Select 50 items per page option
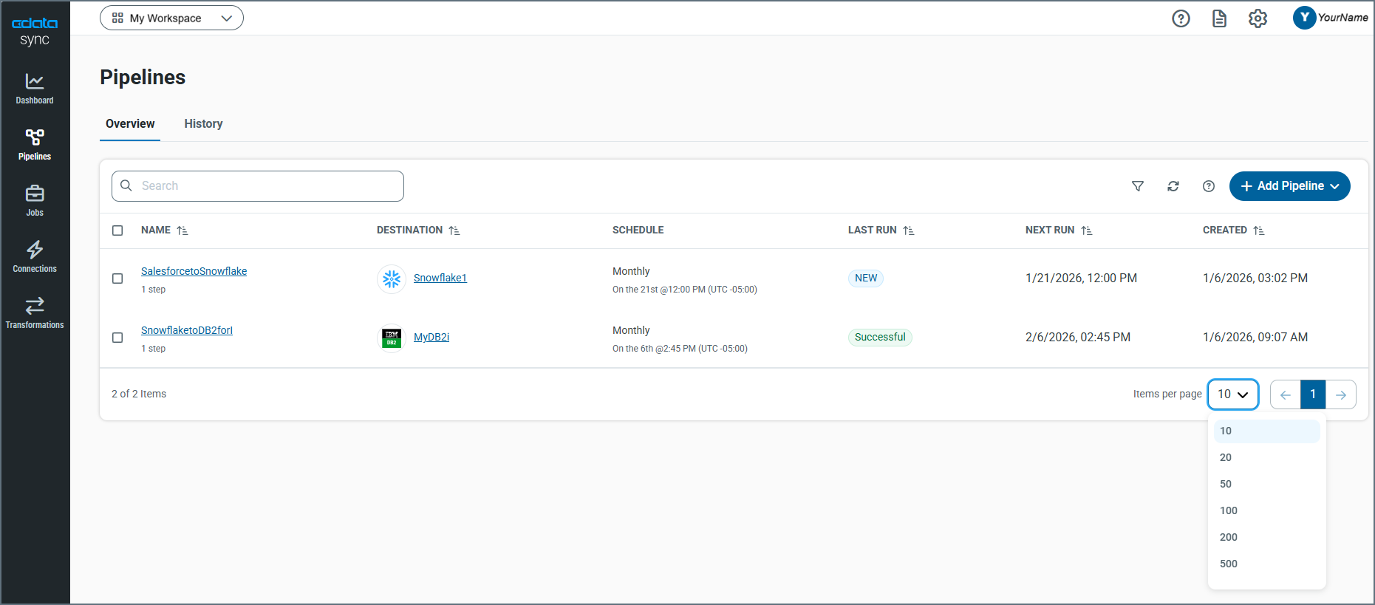1375x605 pixels. 1226,484
